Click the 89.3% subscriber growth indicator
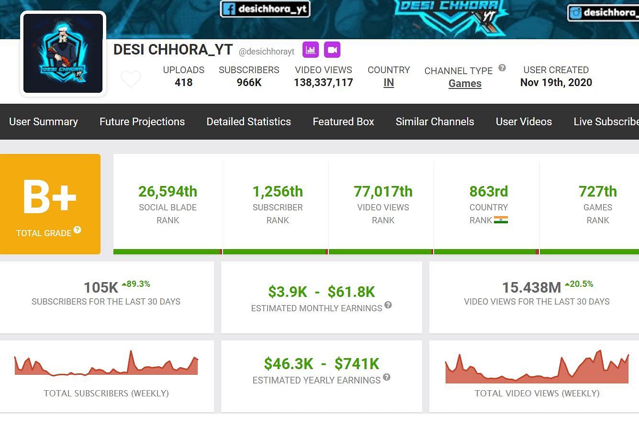The height and width of the screenshot is (437, 639). (136, 284)
